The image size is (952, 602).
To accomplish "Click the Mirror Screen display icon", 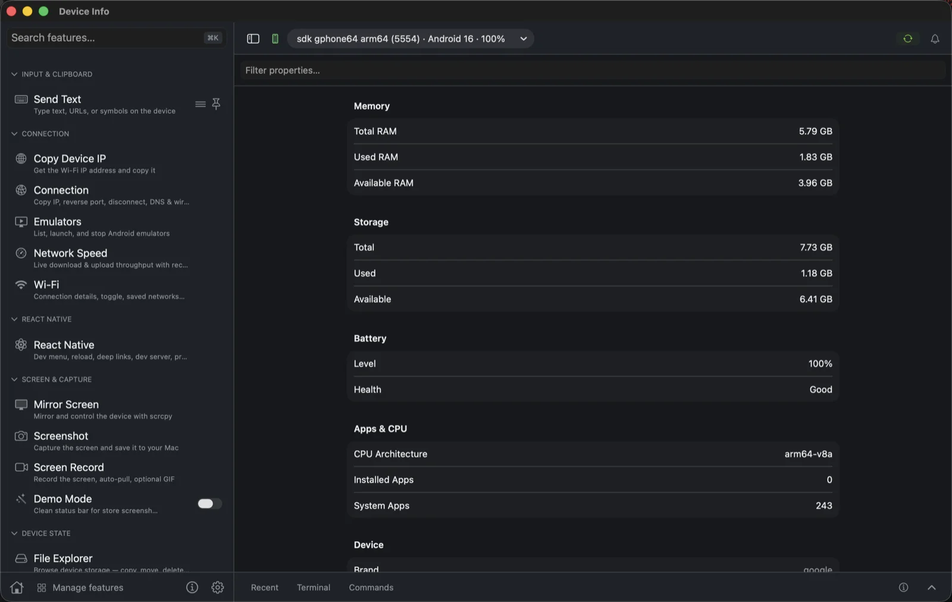I will coord(21,404).
